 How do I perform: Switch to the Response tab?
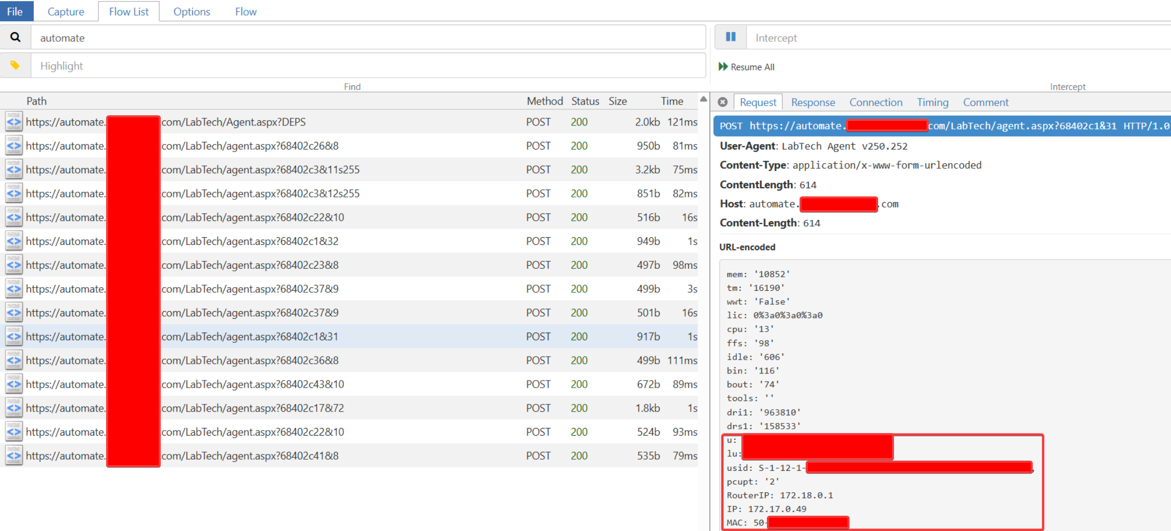tap(813, 102)
